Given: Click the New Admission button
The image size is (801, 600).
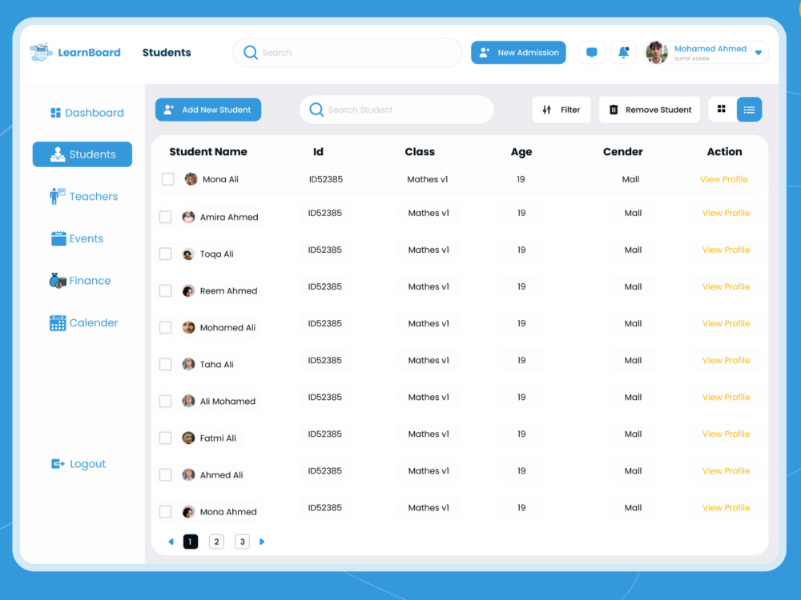Looking at the screenshot, I should [x=518, y=53].
